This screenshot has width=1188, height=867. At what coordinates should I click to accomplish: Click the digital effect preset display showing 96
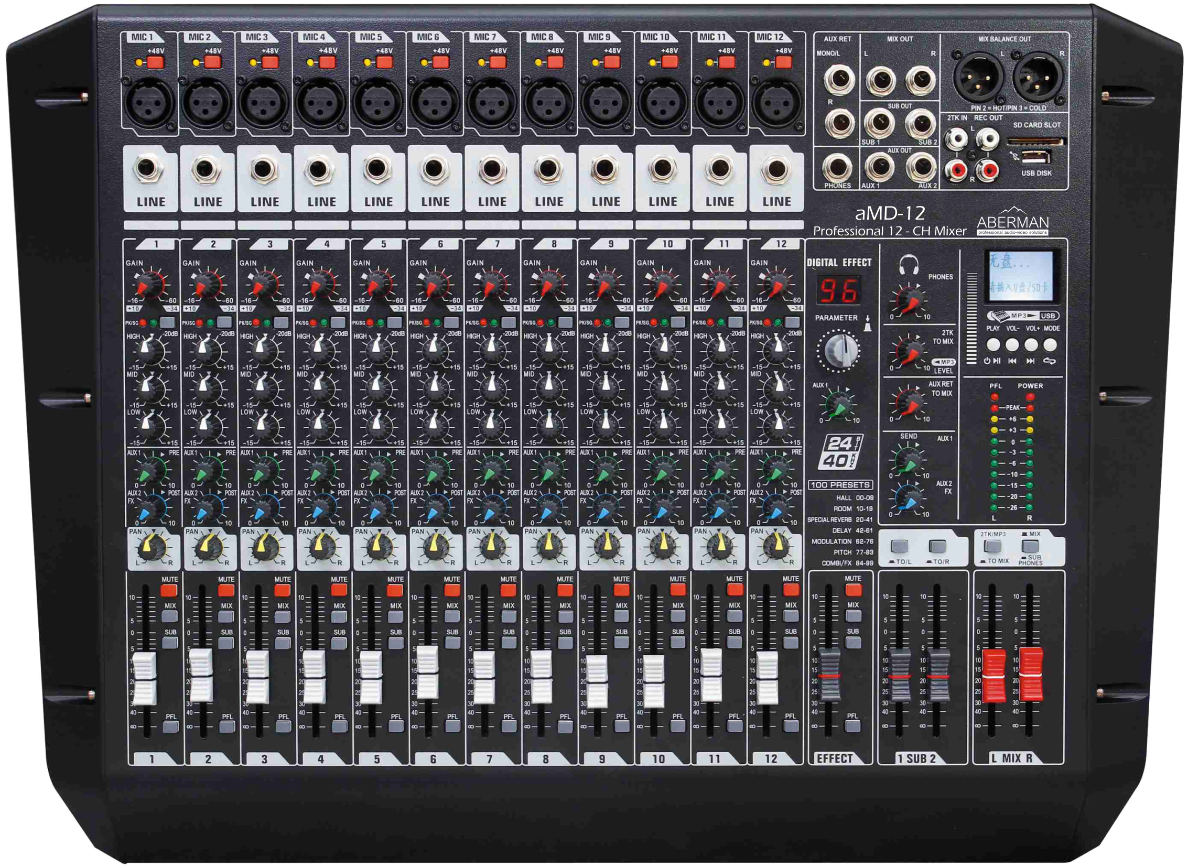tap(838, 290)
